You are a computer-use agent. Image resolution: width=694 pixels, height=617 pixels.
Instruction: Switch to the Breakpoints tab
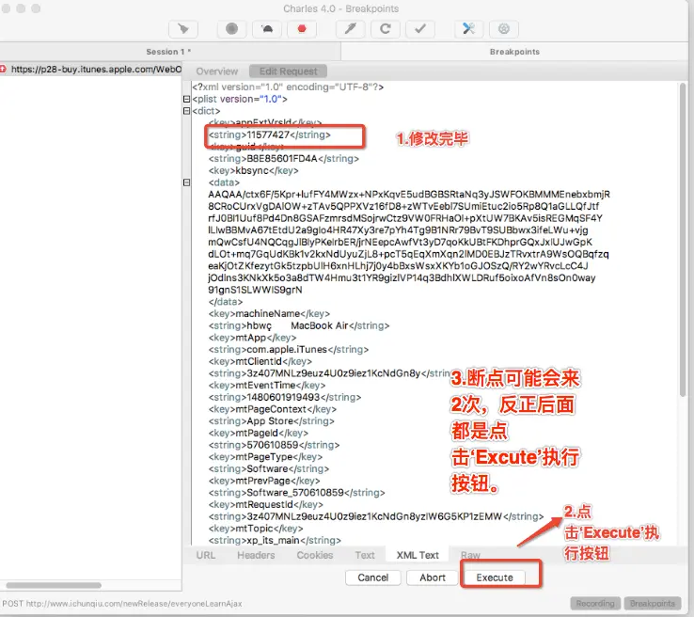coord(514,52)
